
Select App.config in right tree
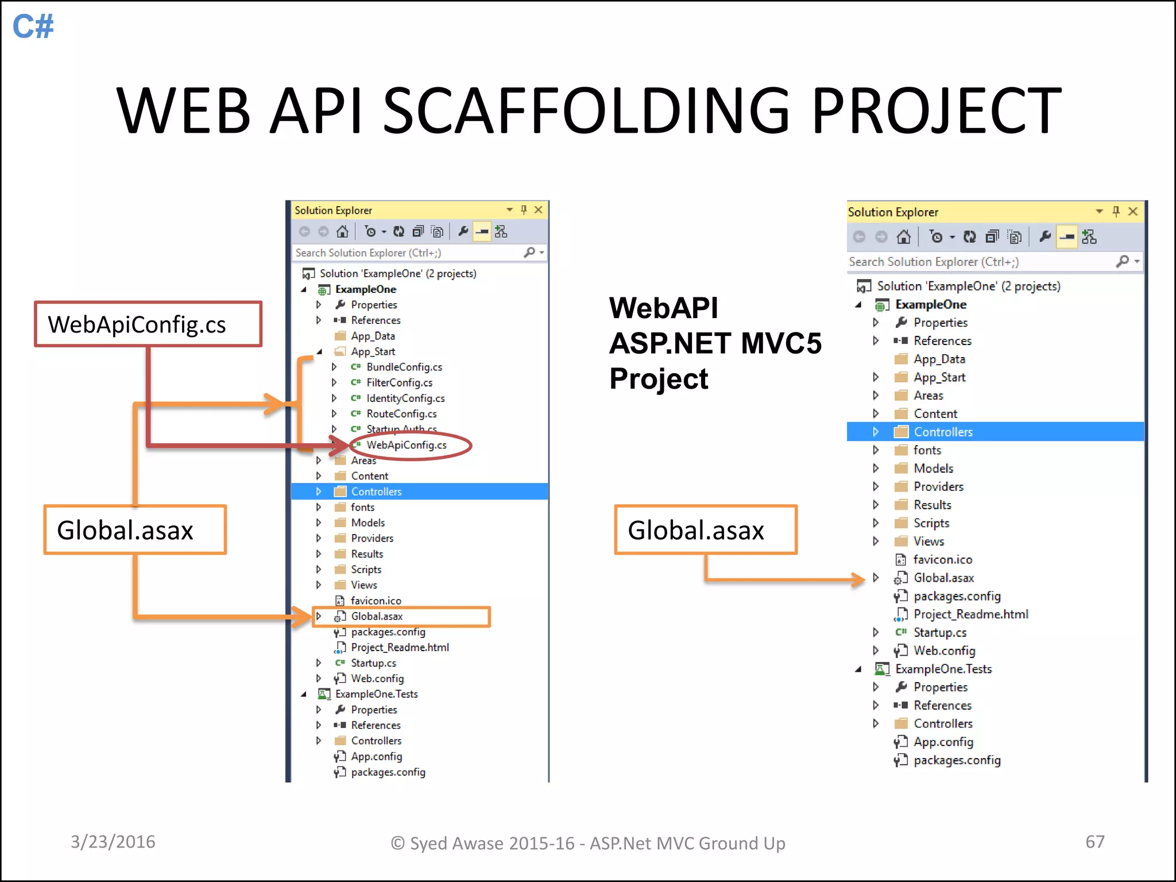point(943,742)
